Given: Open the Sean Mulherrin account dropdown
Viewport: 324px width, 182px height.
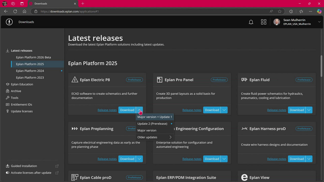Looking at the screenshot, I should pyautogui.click(x=319, y=22).
